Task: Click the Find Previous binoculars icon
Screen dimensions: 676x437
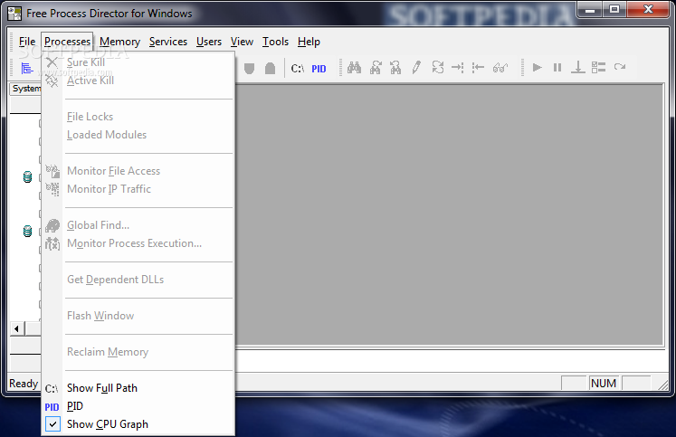Action: (395, 68)
